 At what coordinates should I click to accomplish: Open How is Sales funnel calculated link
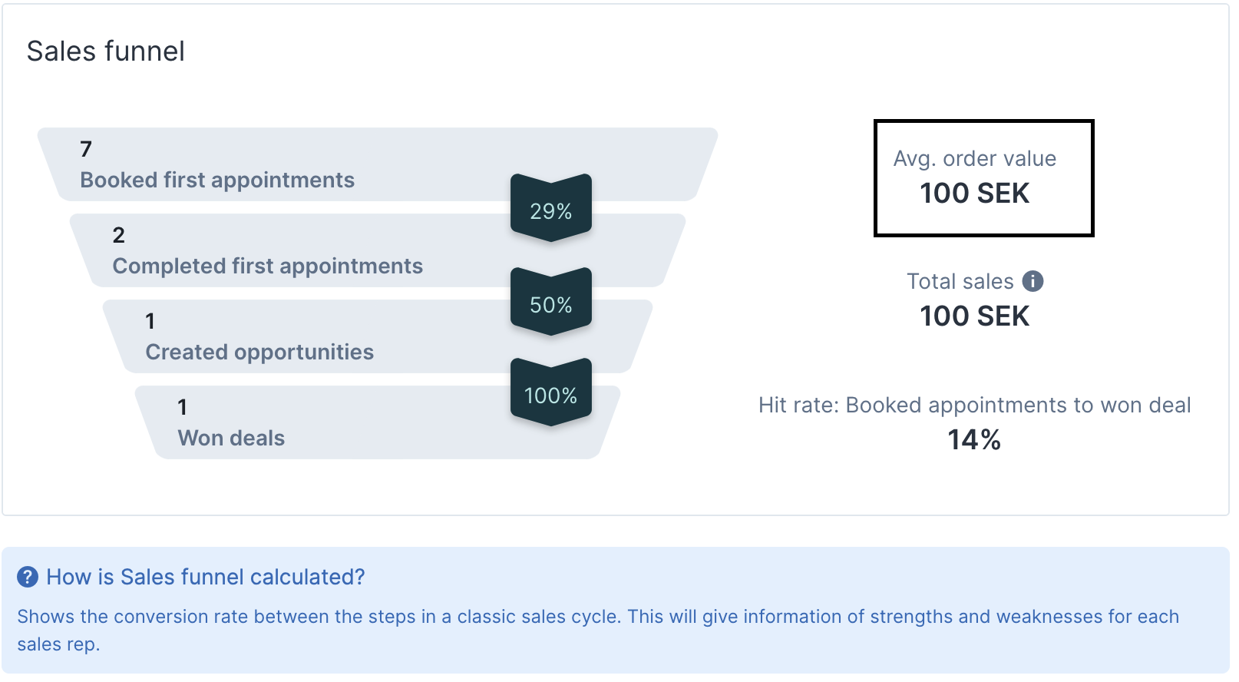[x=206, y=577]
